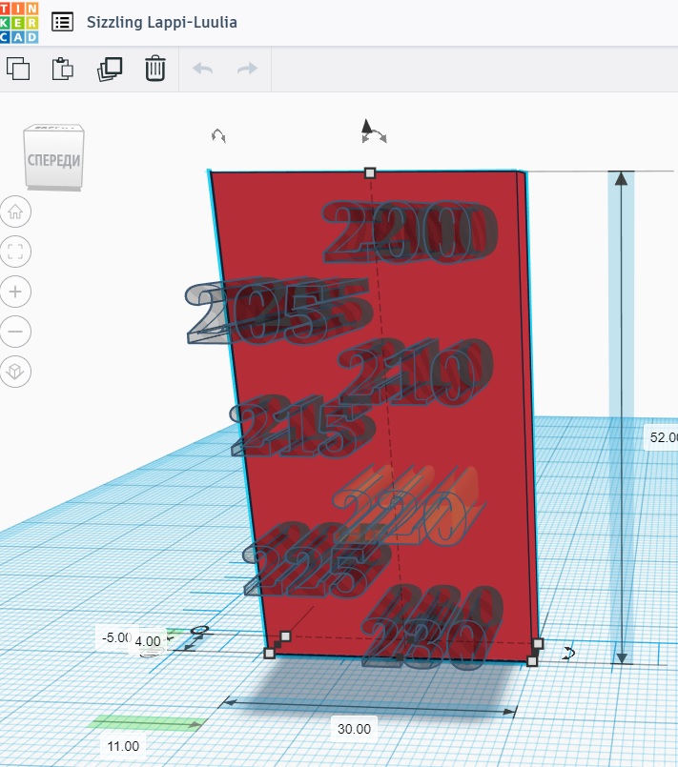Click the Copy icon in toolbar
The height and width of the screenshot is (767, 678).
coord(18,69)
